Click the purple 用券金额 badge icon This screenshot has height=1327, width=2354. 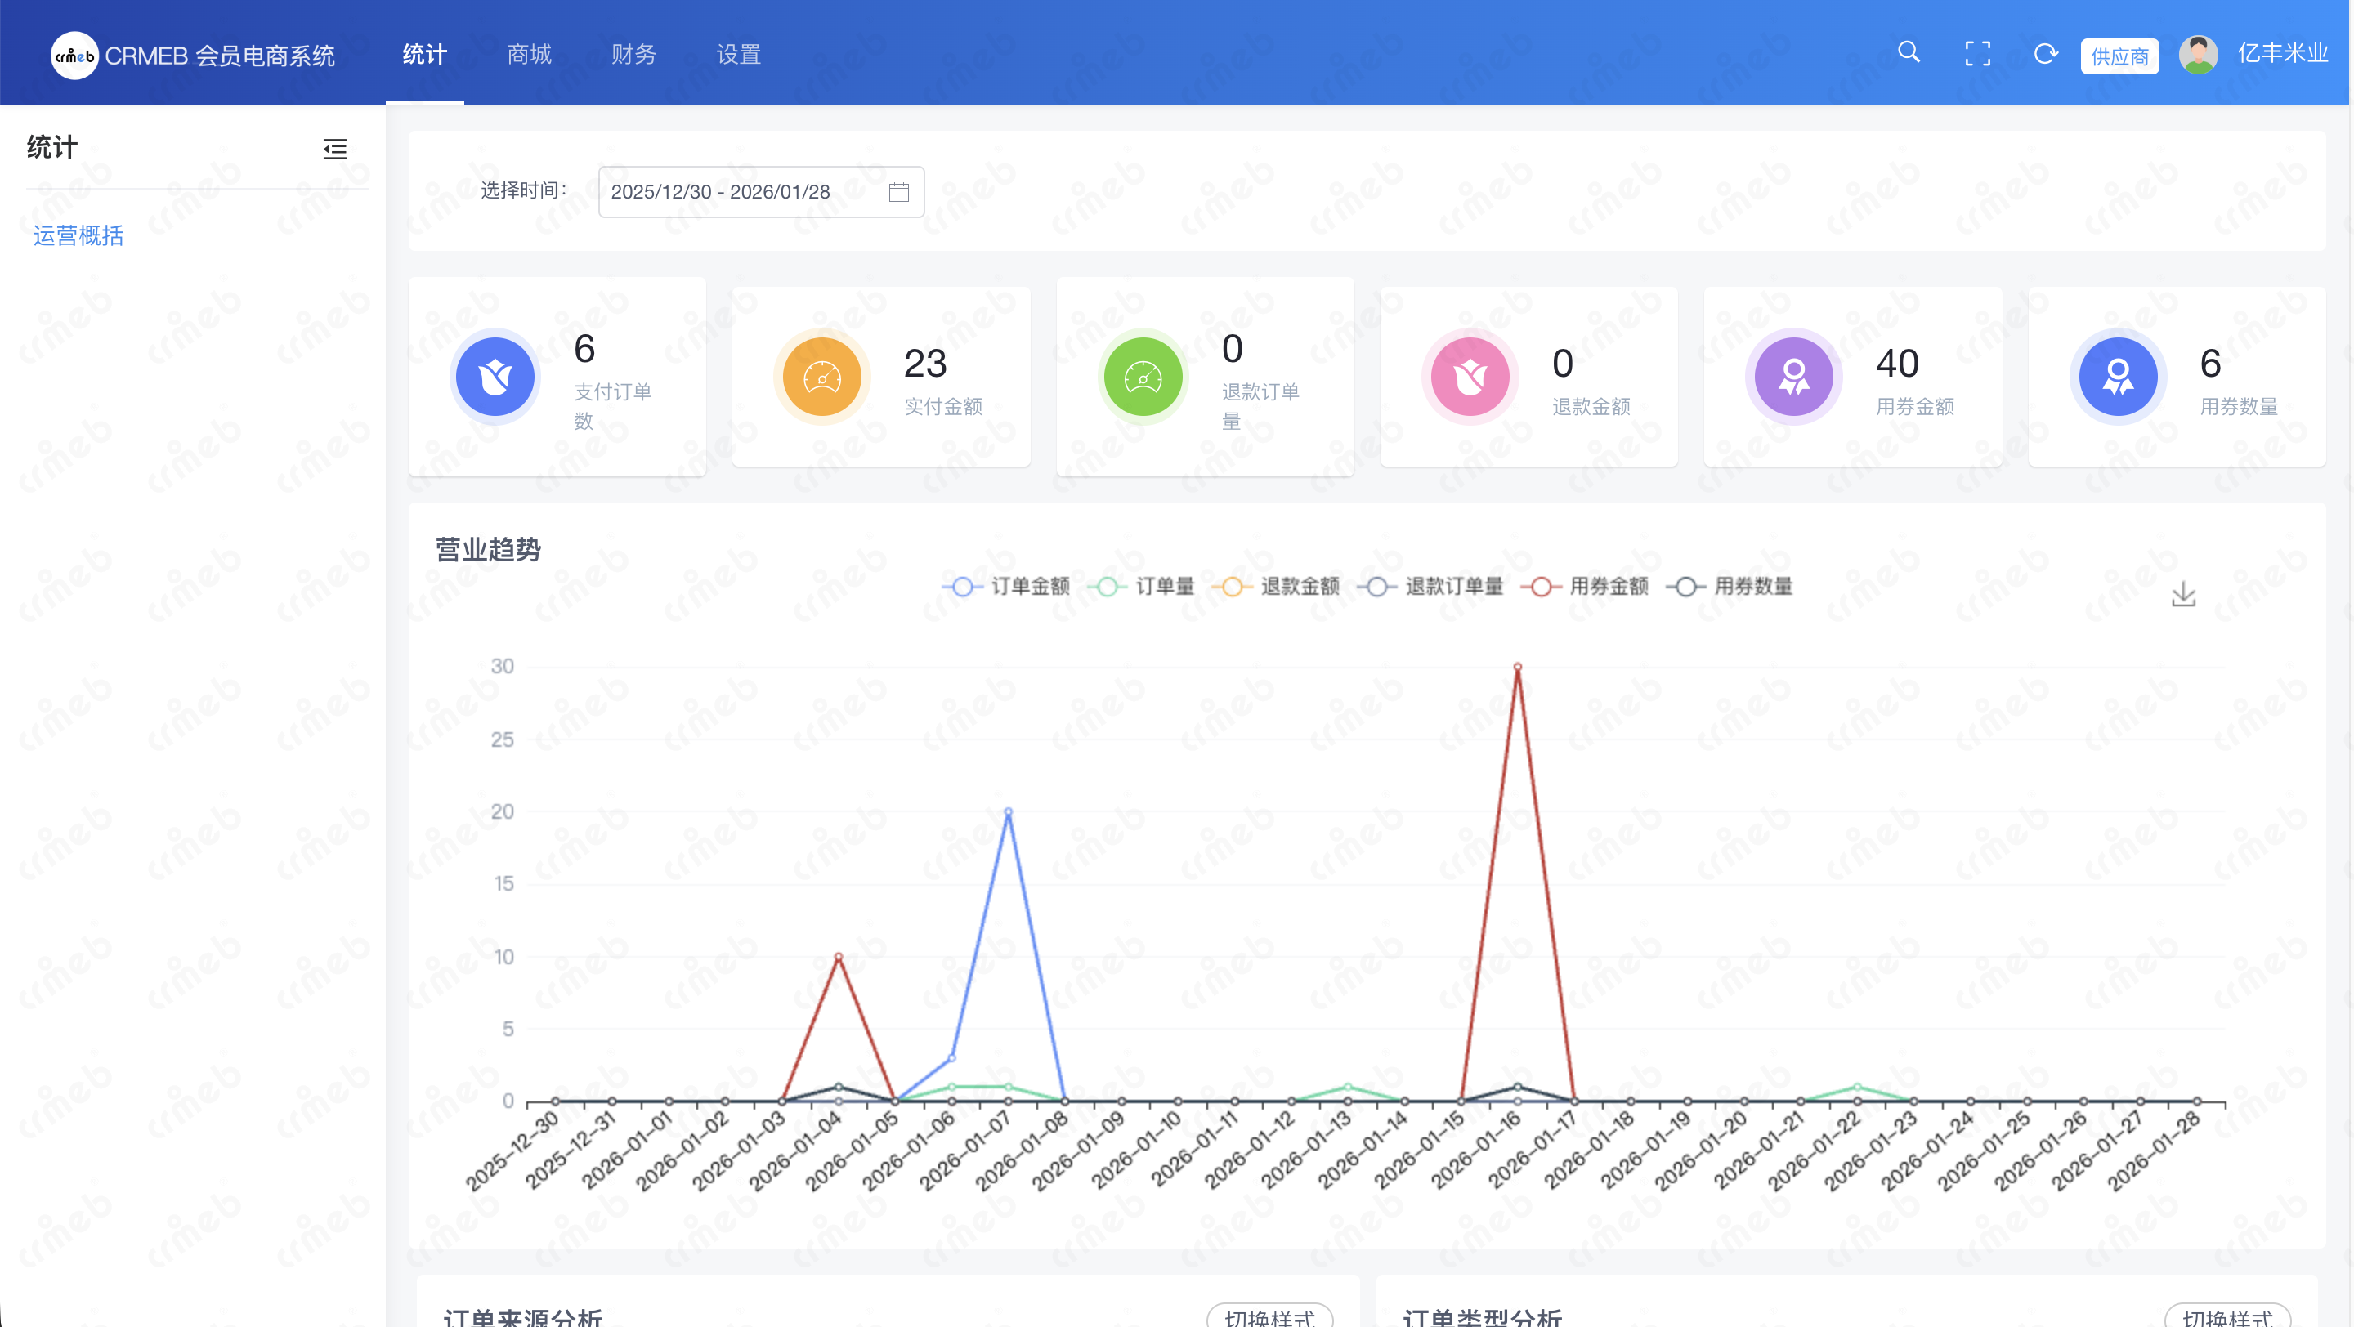point(1793,376)
